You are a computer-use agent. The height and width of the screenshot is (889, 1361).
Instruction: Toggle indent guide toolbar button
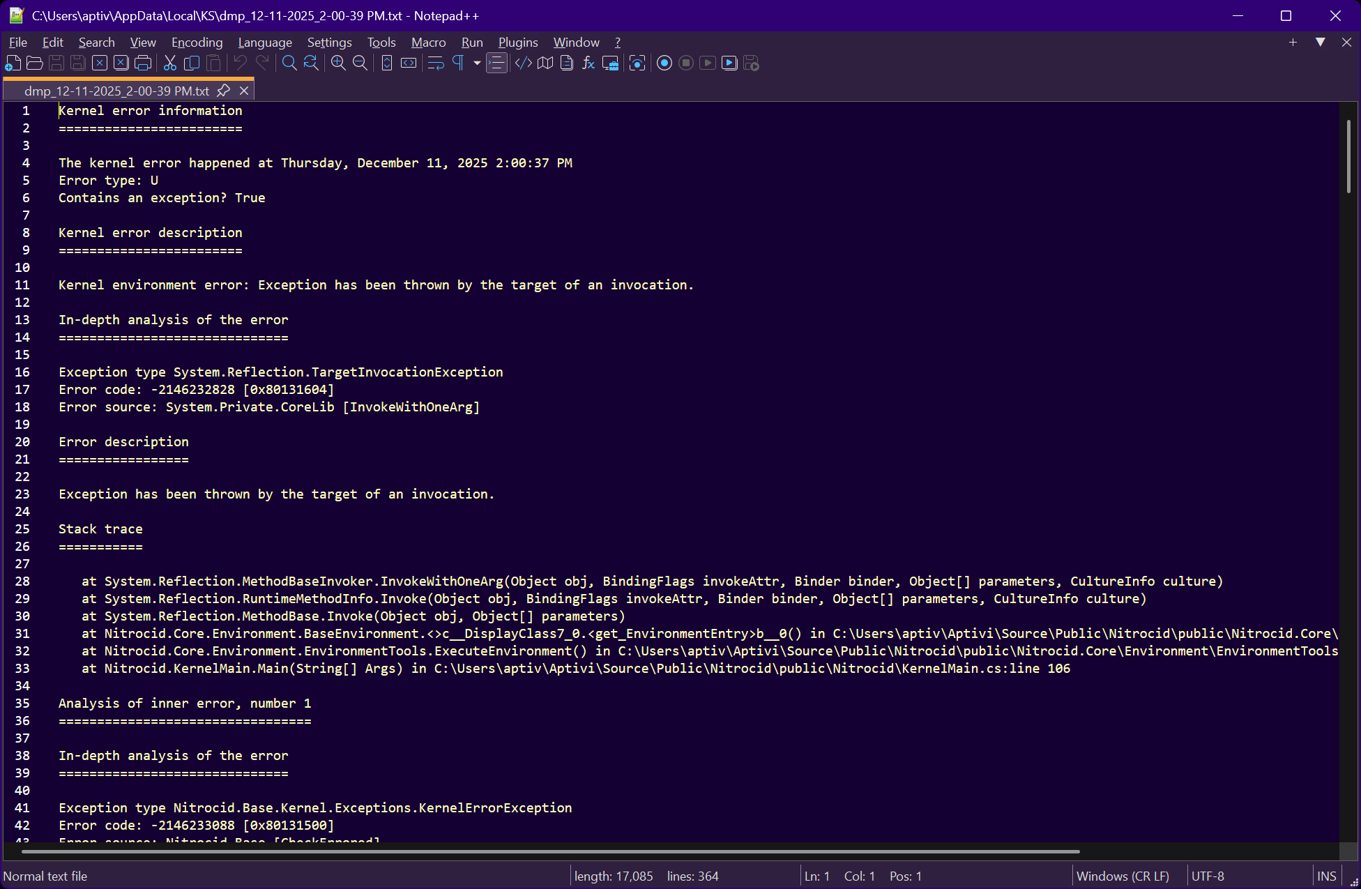[496, 63]
